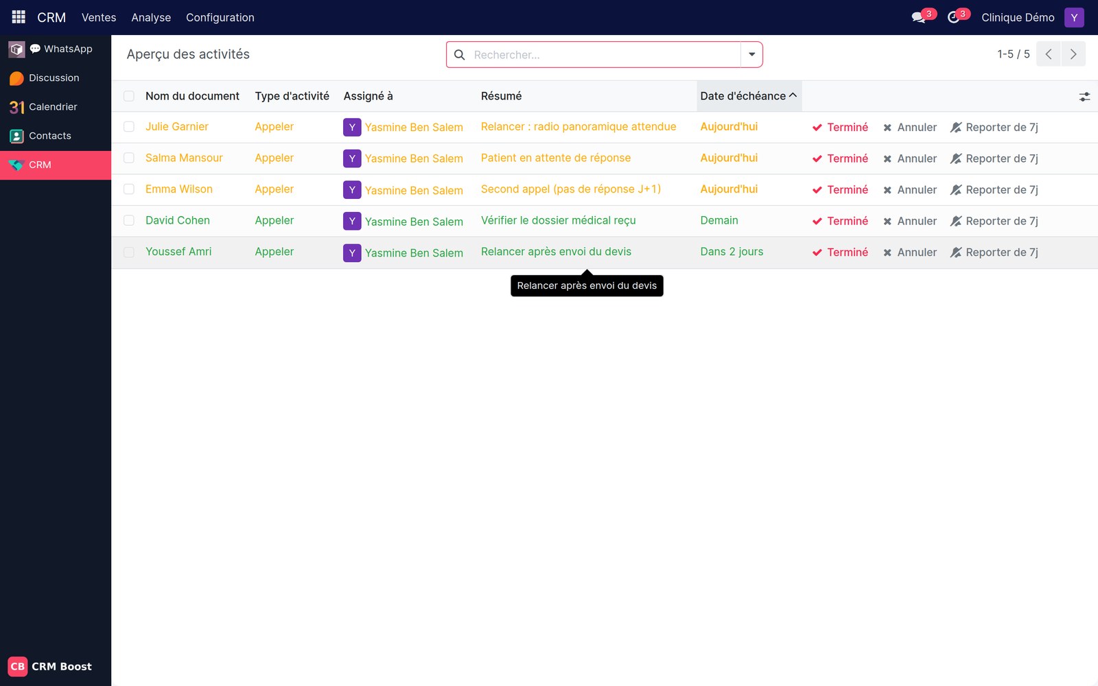Click the WhatsApp sidebar icon
Image resolution: width=1098 pixels, height=686 pixels.
tap(17, 49)
